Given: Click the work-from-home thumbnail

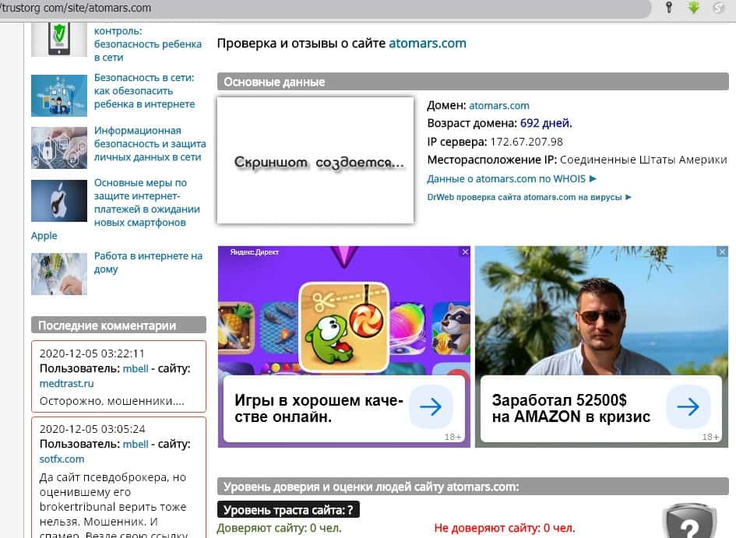Looking at the screenshot, I should click(59, 274).
